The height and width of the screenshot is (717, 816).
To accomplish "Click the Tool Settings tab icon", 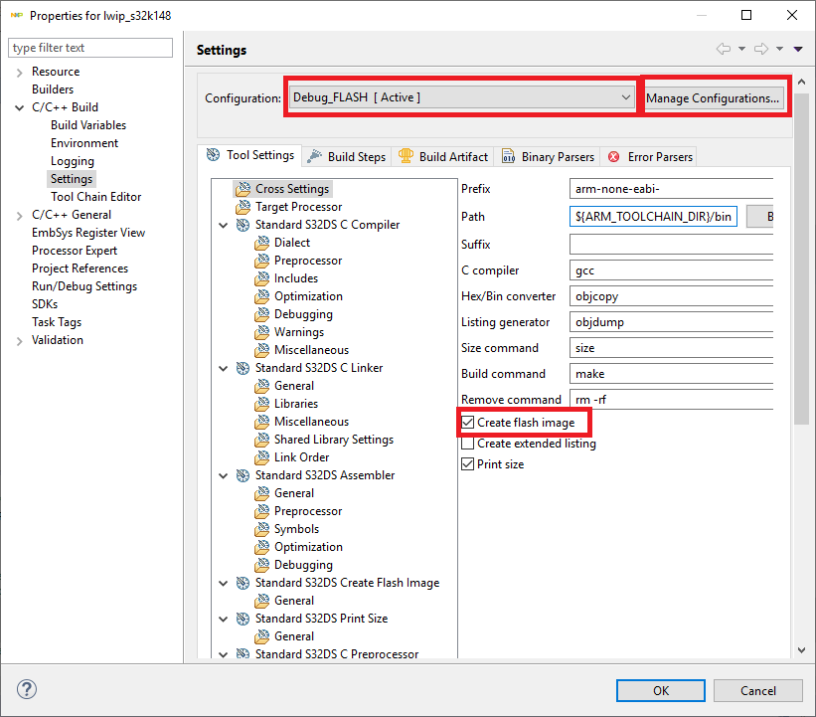I will coord(213,155).
